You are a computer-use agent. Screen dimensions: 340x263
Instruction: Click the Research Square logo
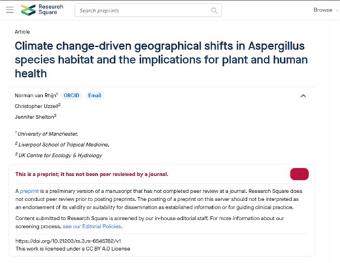click(x=42, y=10)
